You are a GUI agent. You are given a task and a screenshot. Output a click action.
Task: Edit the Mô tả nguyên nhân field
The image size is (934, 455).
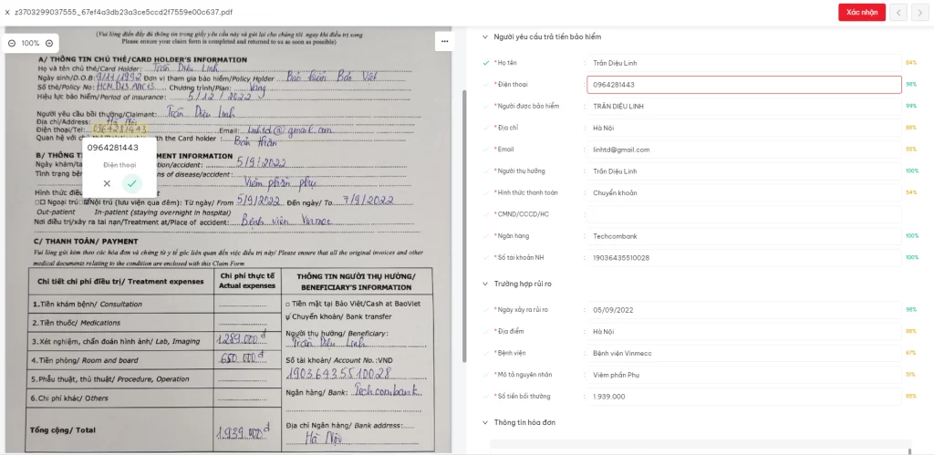click(744, 375)
